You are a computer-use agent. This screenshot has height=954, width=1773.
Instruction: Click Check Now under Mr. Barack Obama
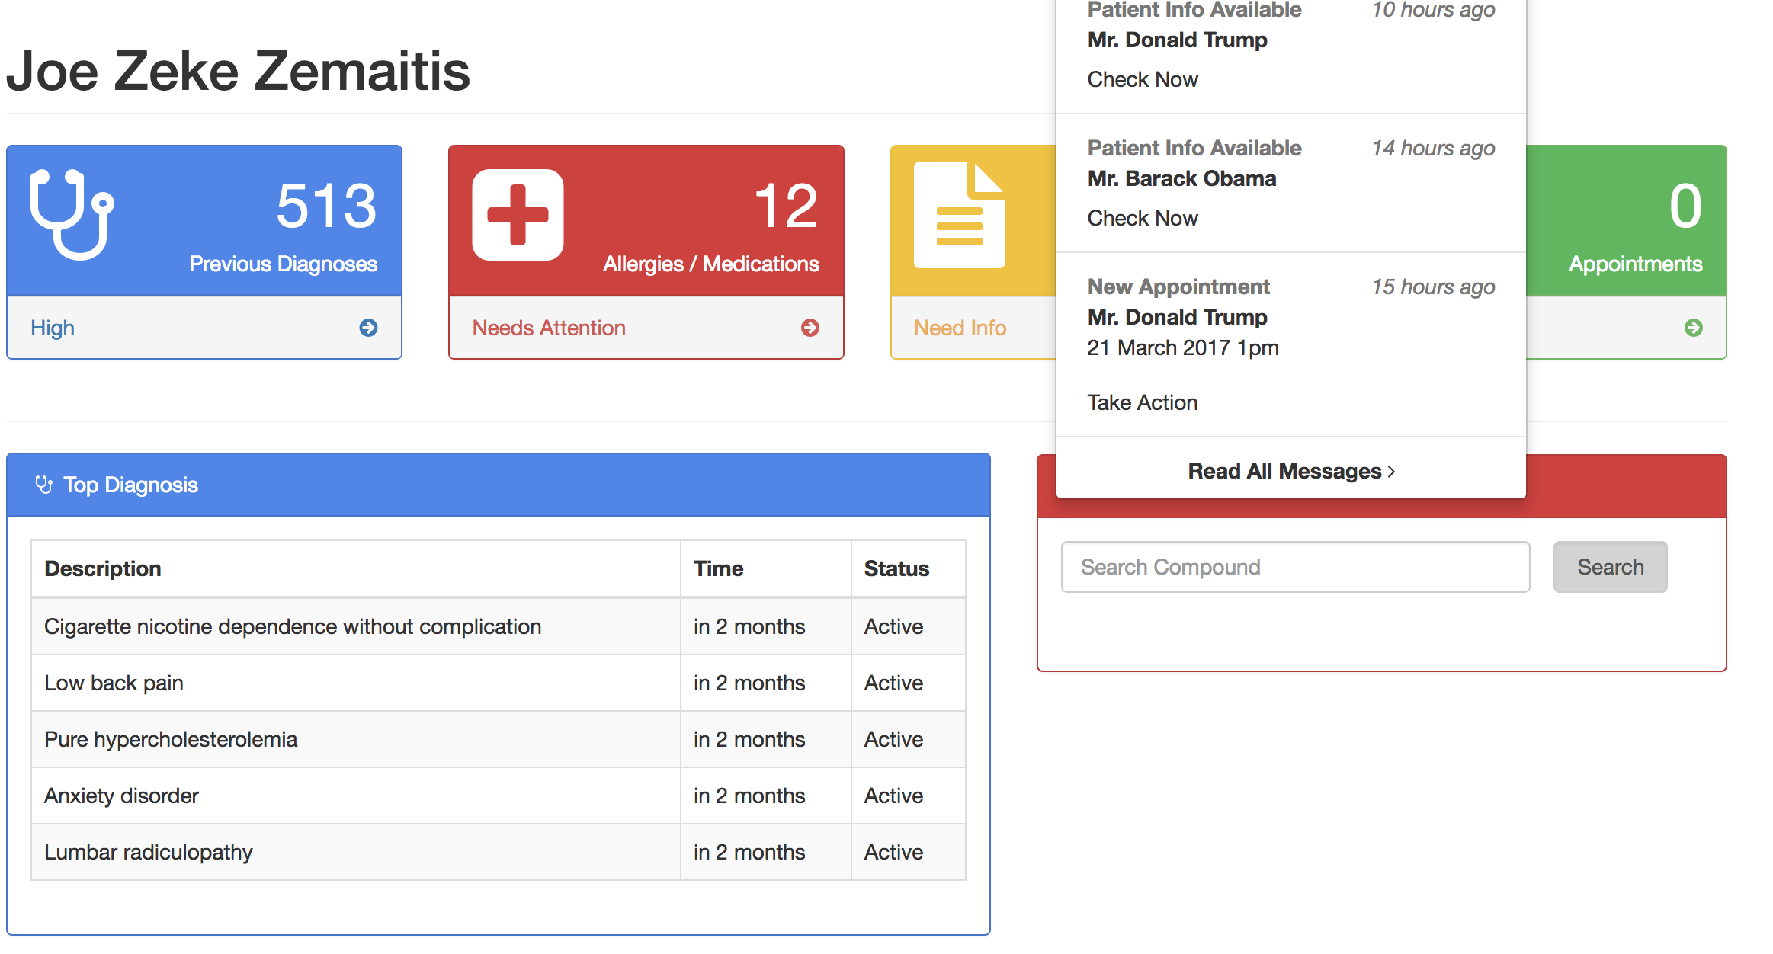[x=1142, y=218]
